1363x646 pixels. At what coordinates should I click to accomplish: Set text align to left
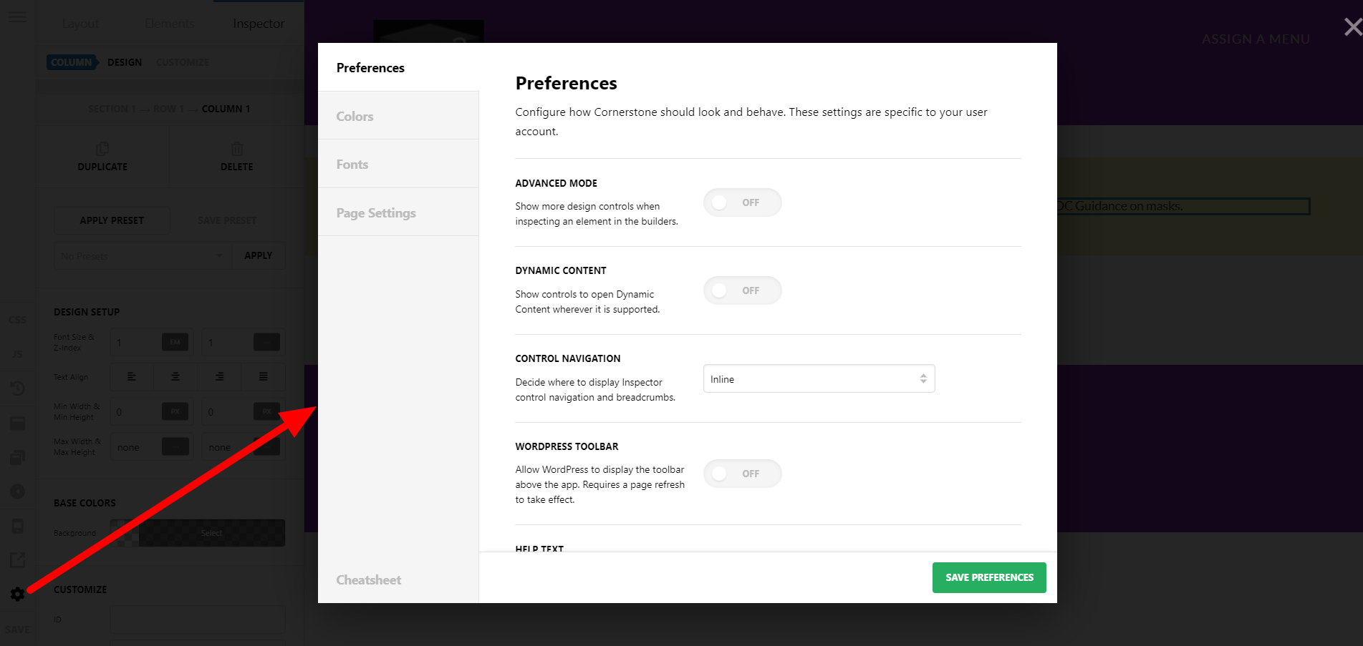coord(132,376)
